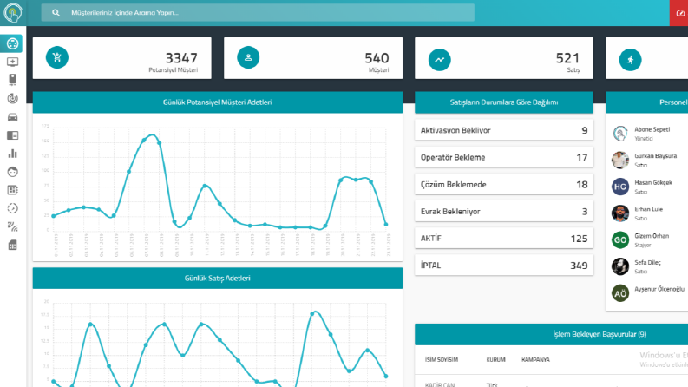688x387 pixels.
Task: Select the bar chart reports sidebar icon
Action: 13,154
